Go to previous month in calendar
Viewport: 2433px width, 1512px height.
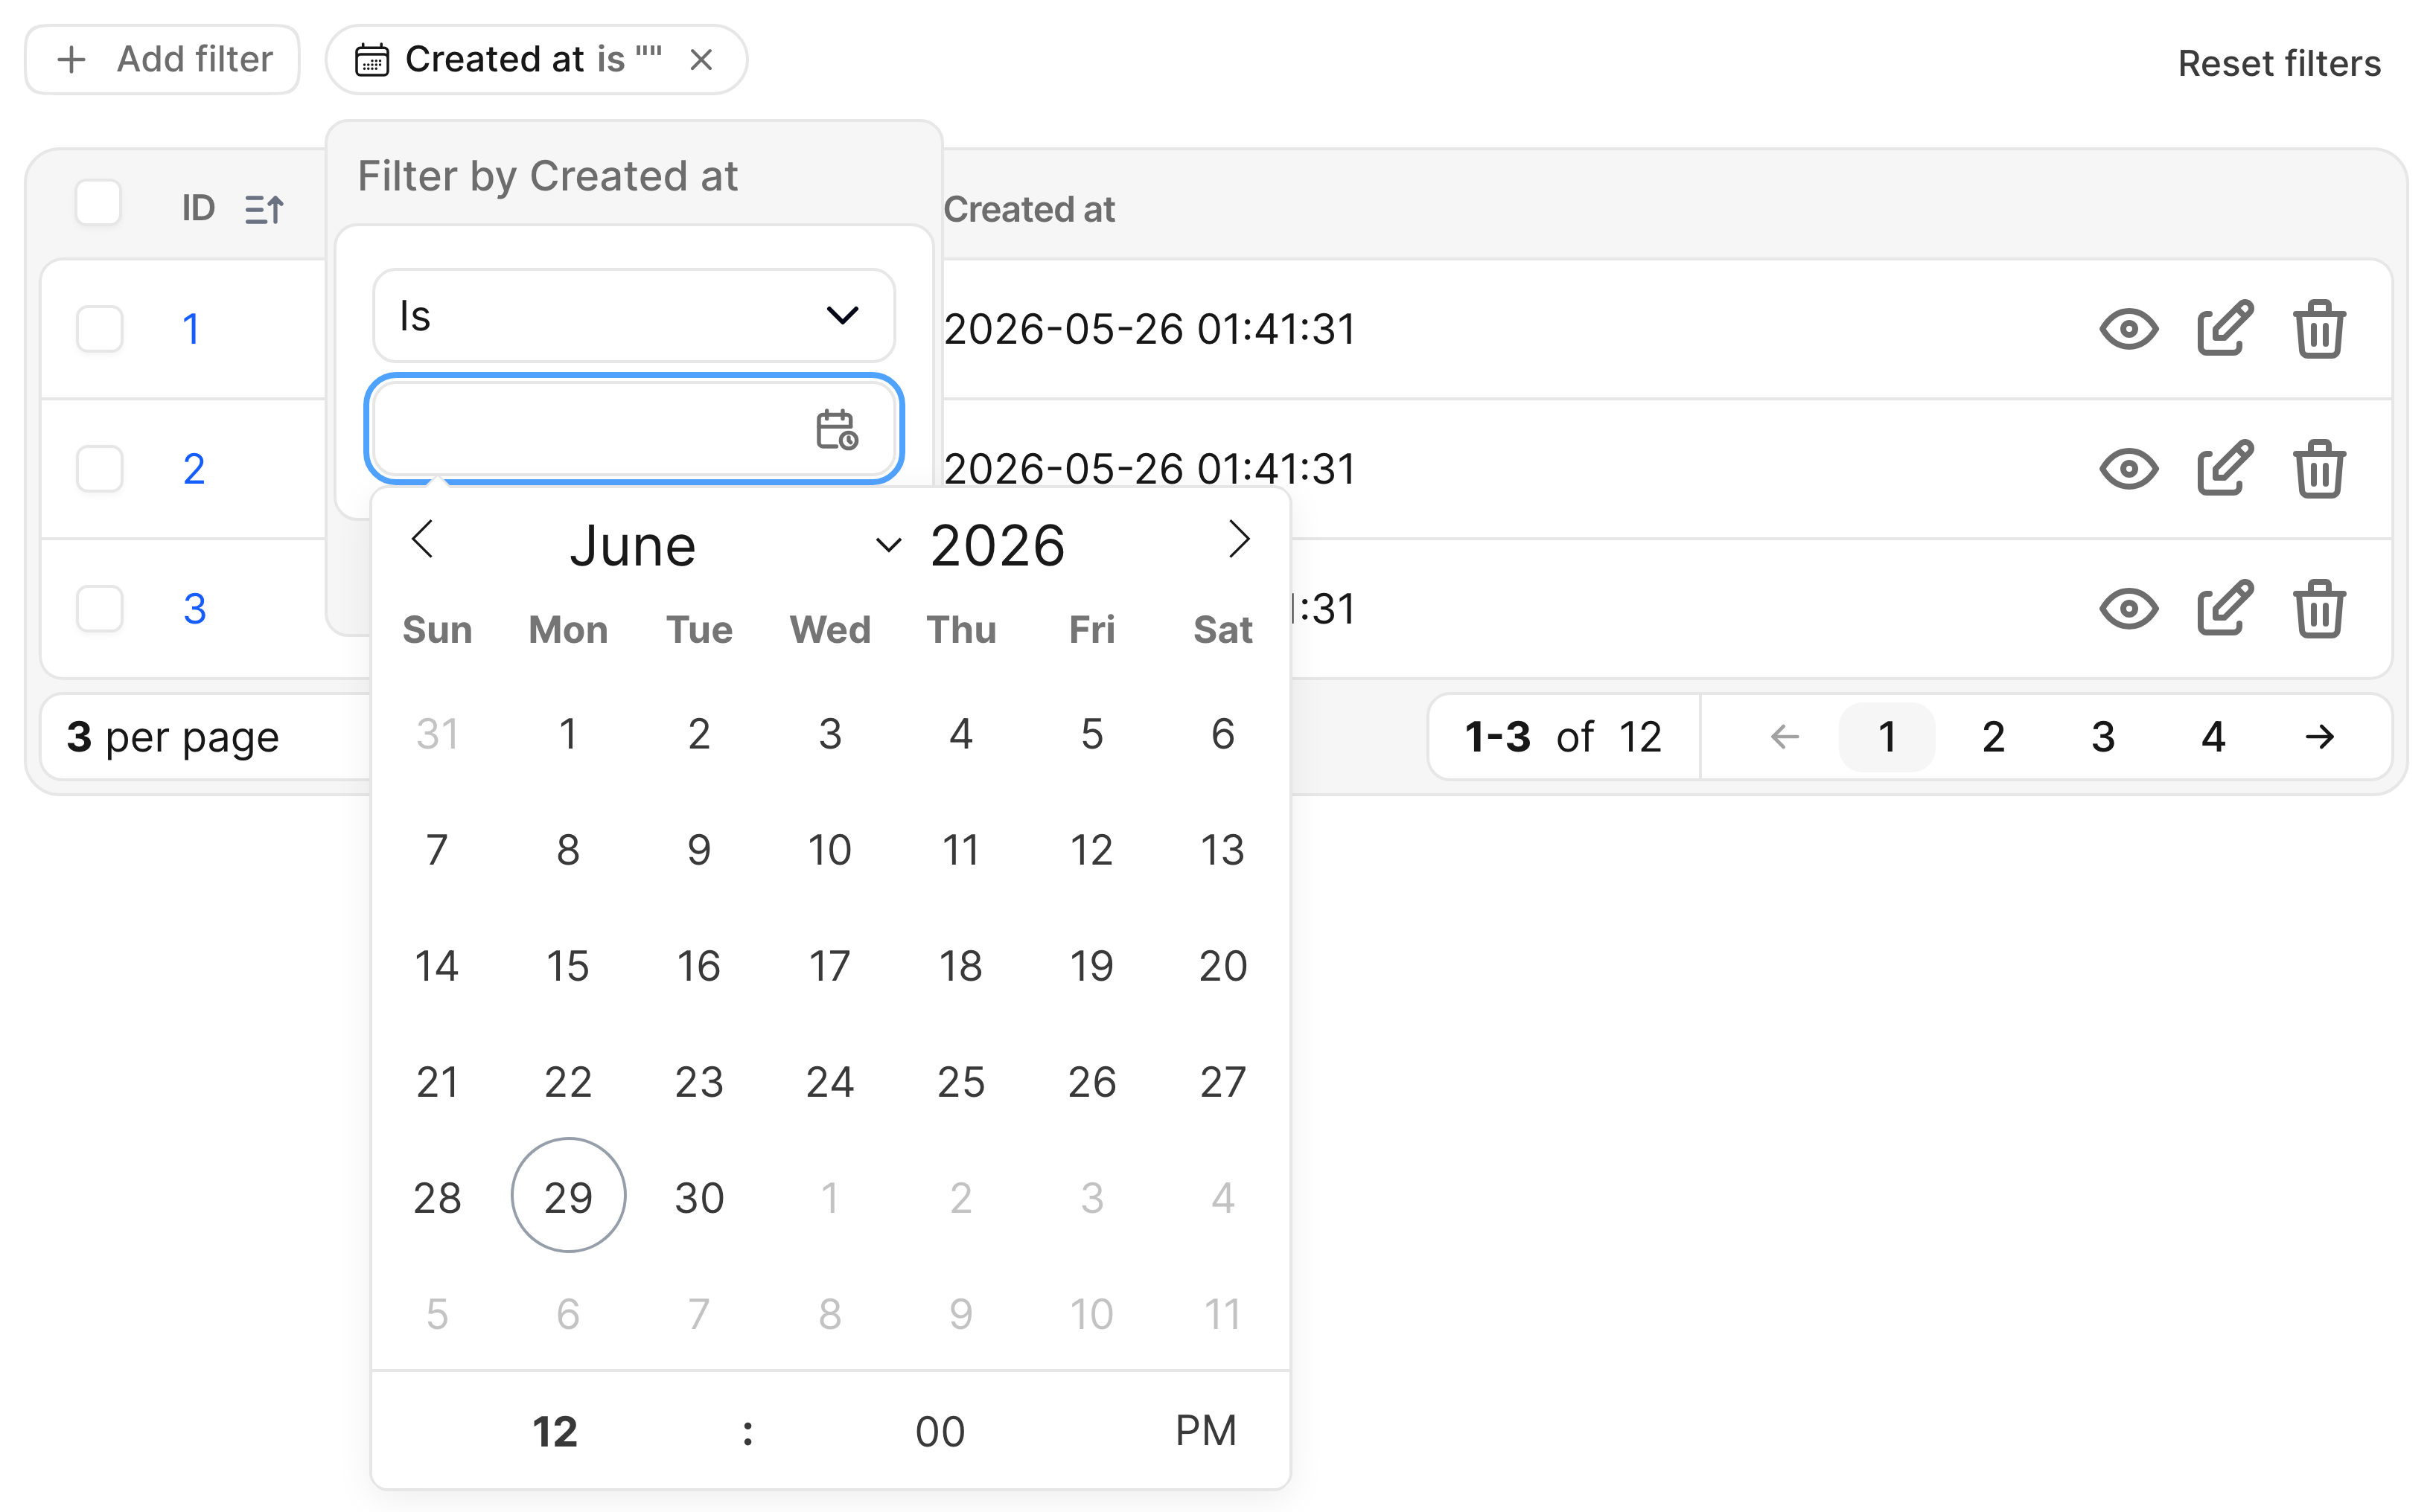(422, 540)
